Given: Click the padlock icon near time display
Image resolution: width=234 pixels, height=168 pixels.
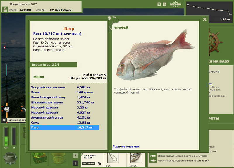Looking at the screenshot, I should [x=5, y=10].
